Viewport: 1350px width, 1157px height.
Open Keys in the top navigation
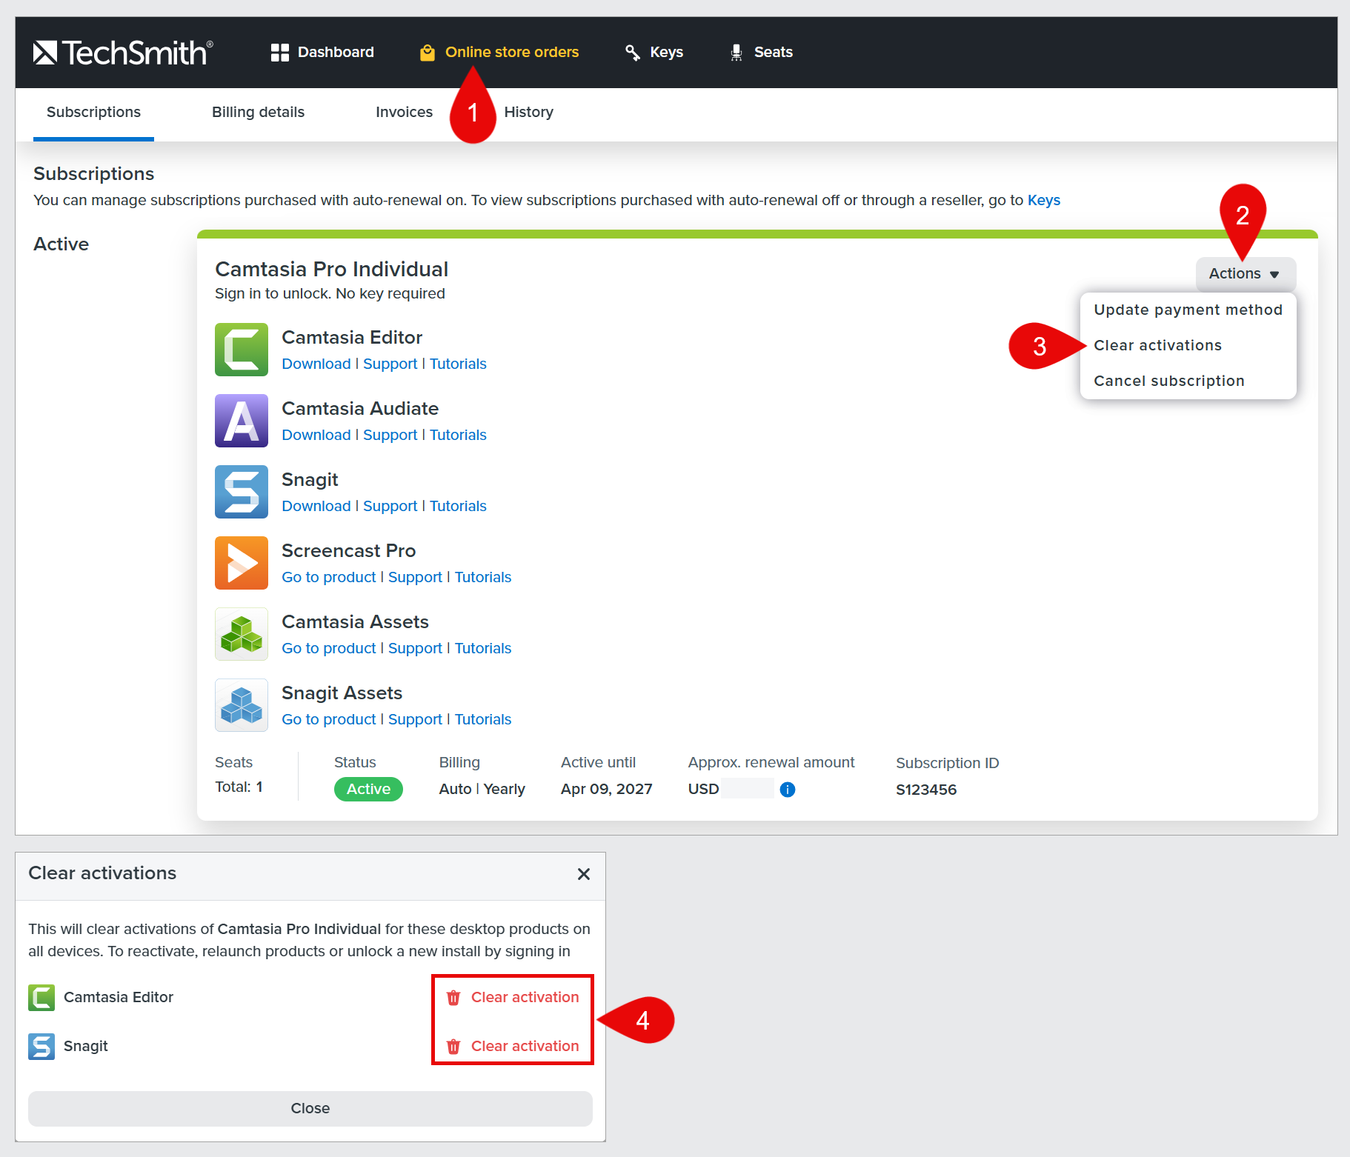[x=654, y=53]
